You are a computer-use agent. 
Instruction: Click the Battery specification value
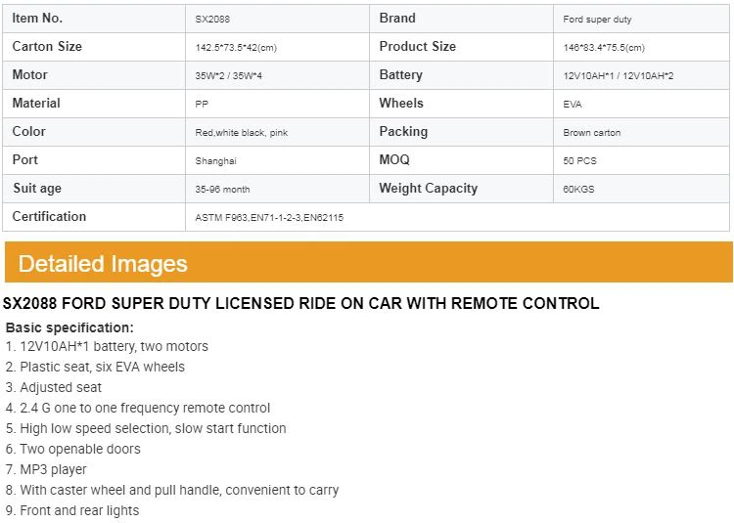pyautogui.click(x=618, y=76)
